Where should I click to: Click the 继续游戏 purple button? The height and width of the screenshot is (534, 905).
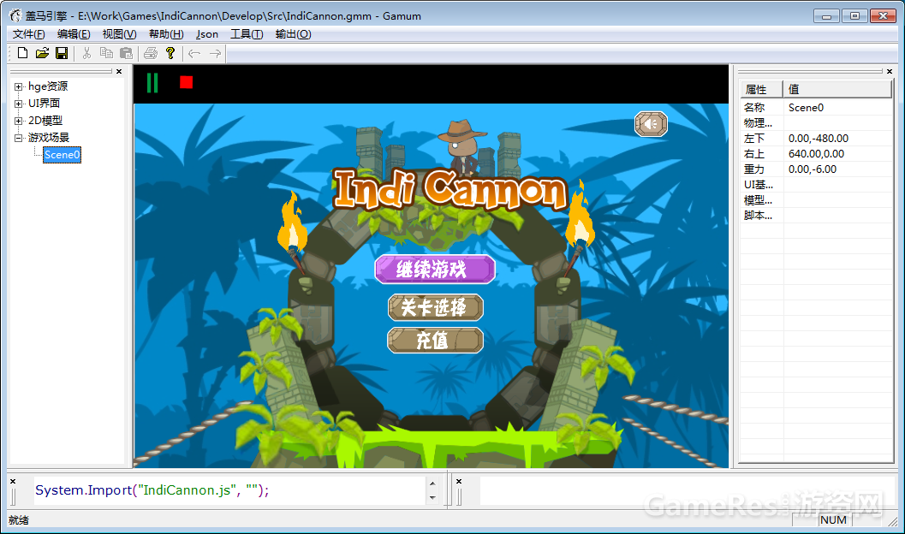[x=435, y=270]
